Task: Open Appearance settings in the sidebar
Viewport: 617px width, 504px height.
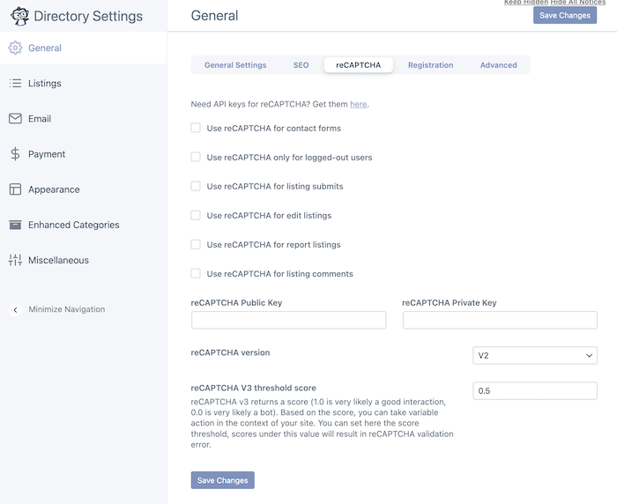Action: 84,189
